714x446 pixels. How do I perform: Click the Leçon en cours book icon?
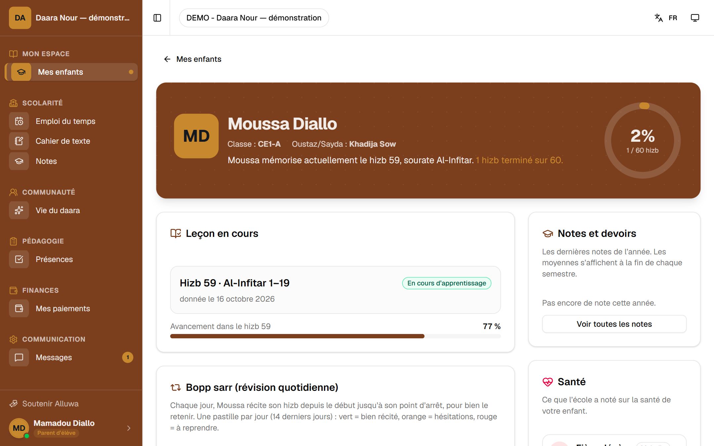point(176,234)
